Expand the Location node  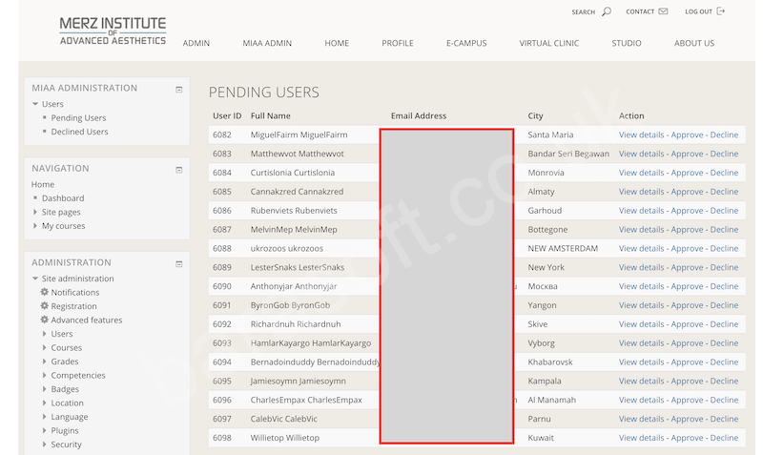(44, 403)
